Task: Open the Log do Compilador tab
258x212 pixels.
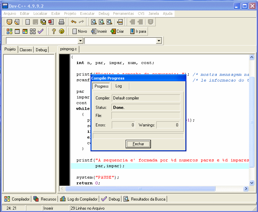Action: 79,199
